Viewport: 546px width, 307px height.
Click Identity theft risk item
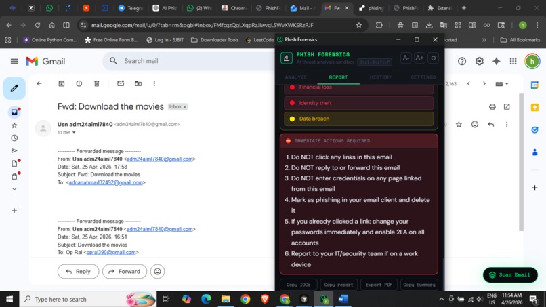click(358, 103)
